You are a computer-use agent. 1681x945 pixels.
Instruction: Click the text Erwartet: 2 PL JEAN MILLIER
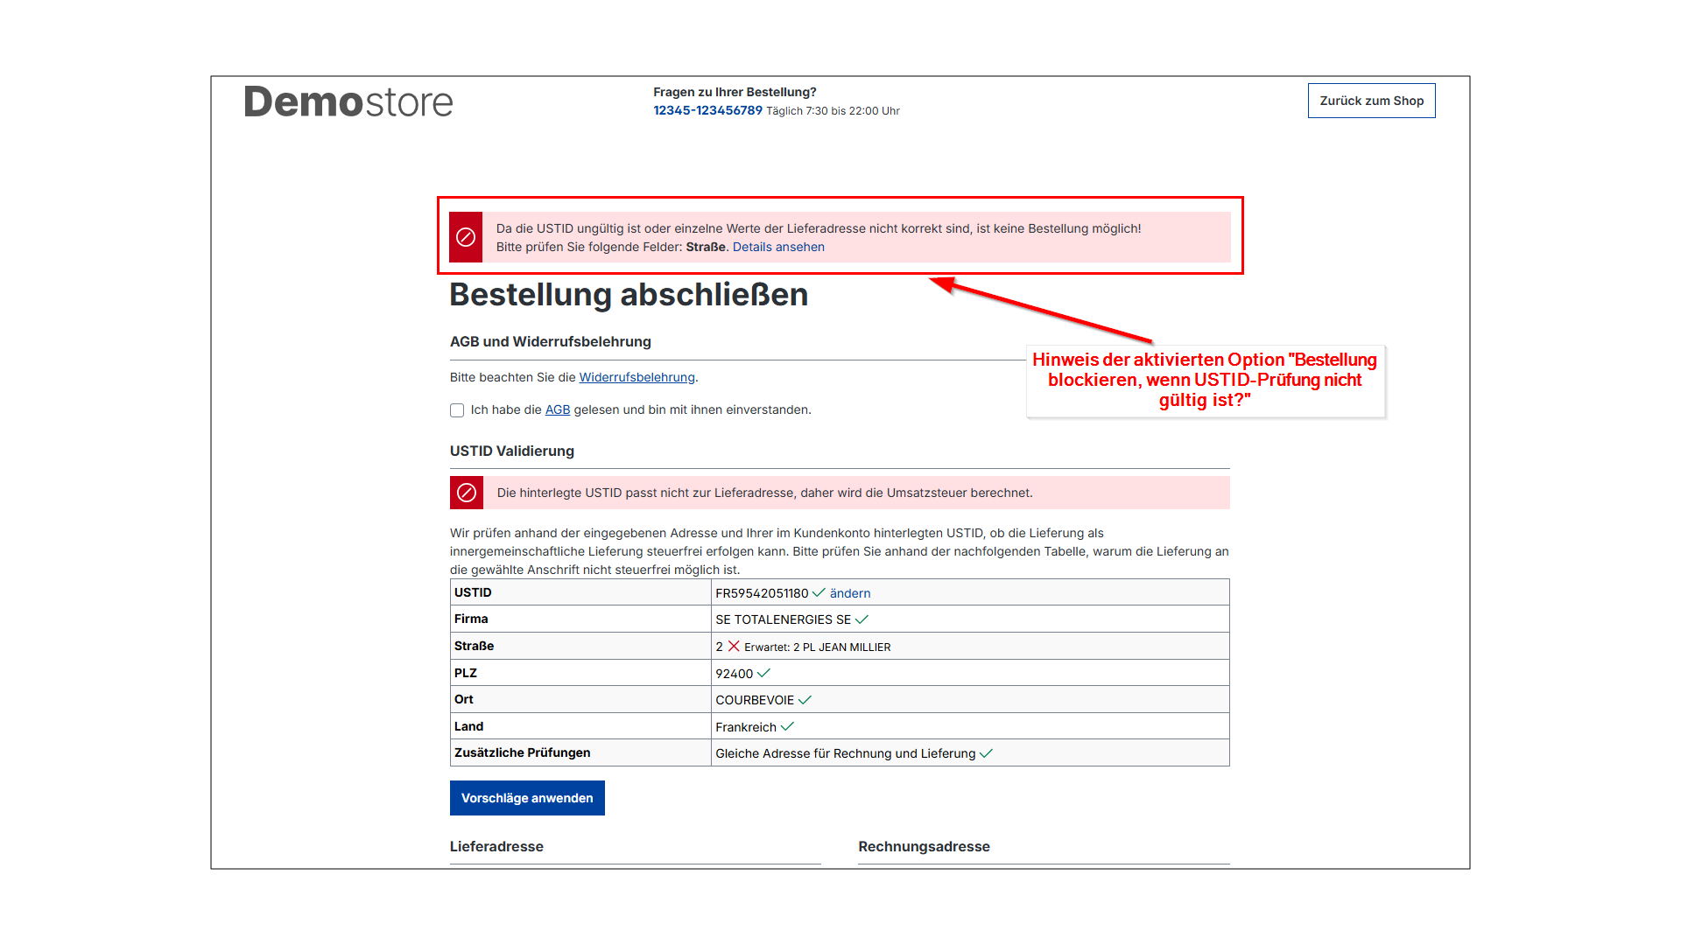(817, 647)
